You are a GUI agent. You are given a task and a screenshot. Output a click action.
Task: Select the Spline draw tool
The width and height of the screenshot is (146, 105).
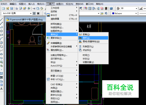point(1,50)
